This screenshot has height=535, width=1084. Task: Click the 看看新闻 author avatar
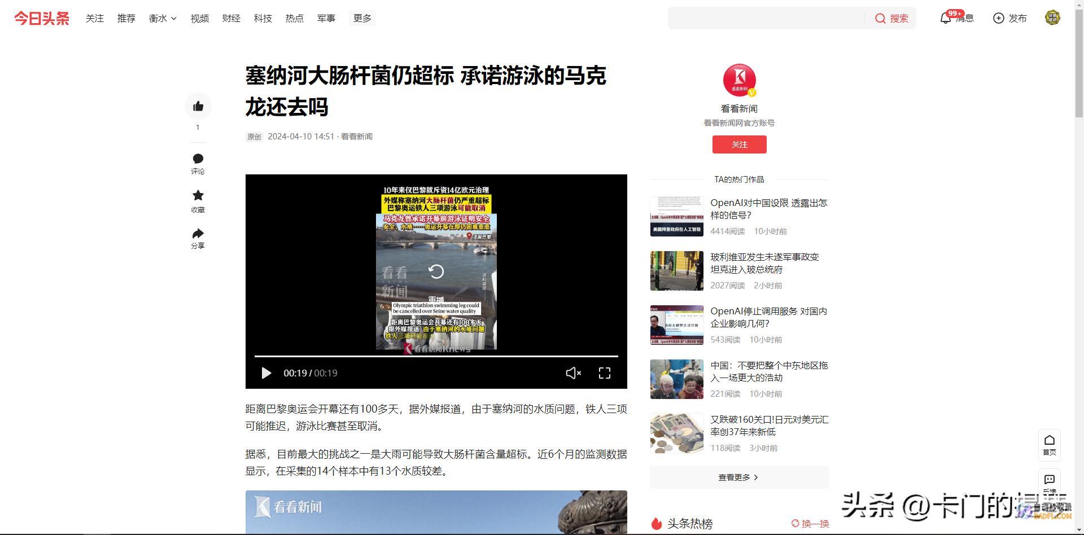pos(739,80)
